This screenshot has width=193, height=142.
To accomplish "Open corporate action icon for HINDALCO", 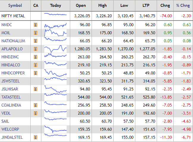I will click(36, 65).
